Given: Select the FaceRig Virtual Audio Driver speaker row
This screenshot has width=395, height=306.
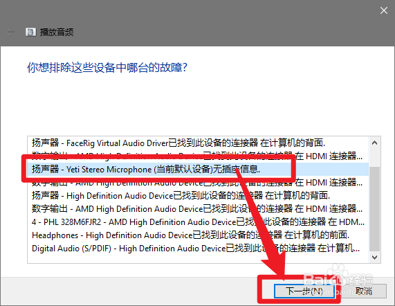Looking at the screenshot, I should point(198,143).
